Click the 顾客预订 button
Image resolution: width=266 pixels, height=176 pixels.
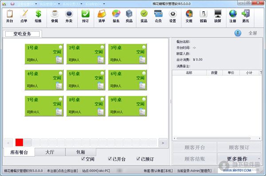pyautogui.click(x=239, y=147)
